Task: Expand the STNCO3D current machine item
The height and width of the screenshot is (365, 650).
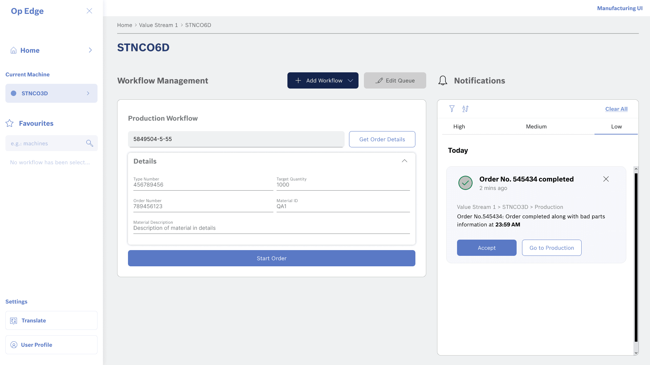Action: click(x=88, y=93)
